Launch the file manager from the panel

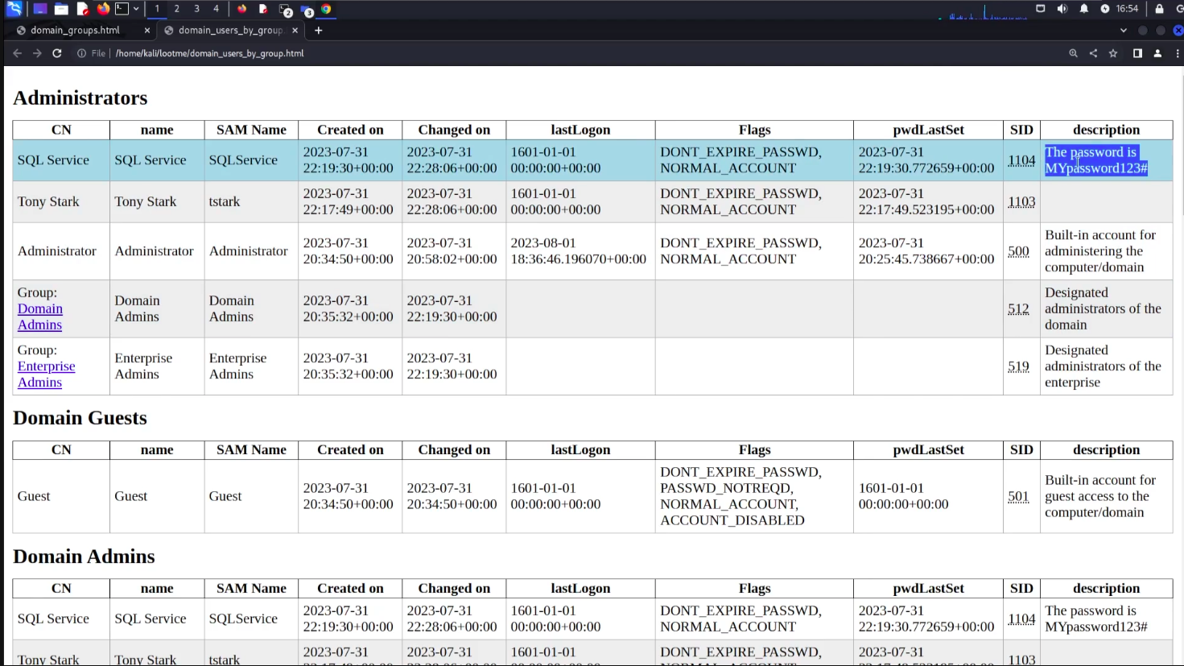(61, 9)
